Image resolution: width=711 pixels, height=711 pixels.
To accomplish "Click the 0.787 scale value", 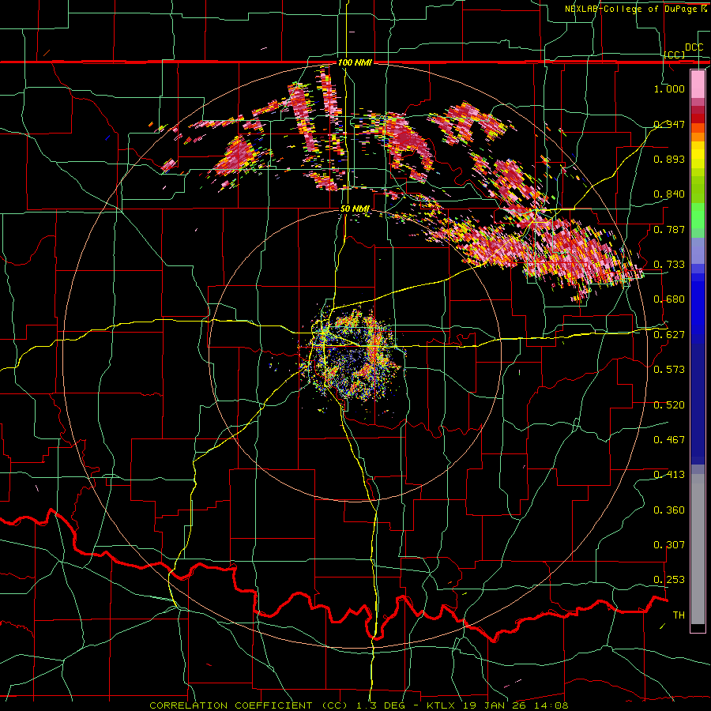I will coord(669,229).
